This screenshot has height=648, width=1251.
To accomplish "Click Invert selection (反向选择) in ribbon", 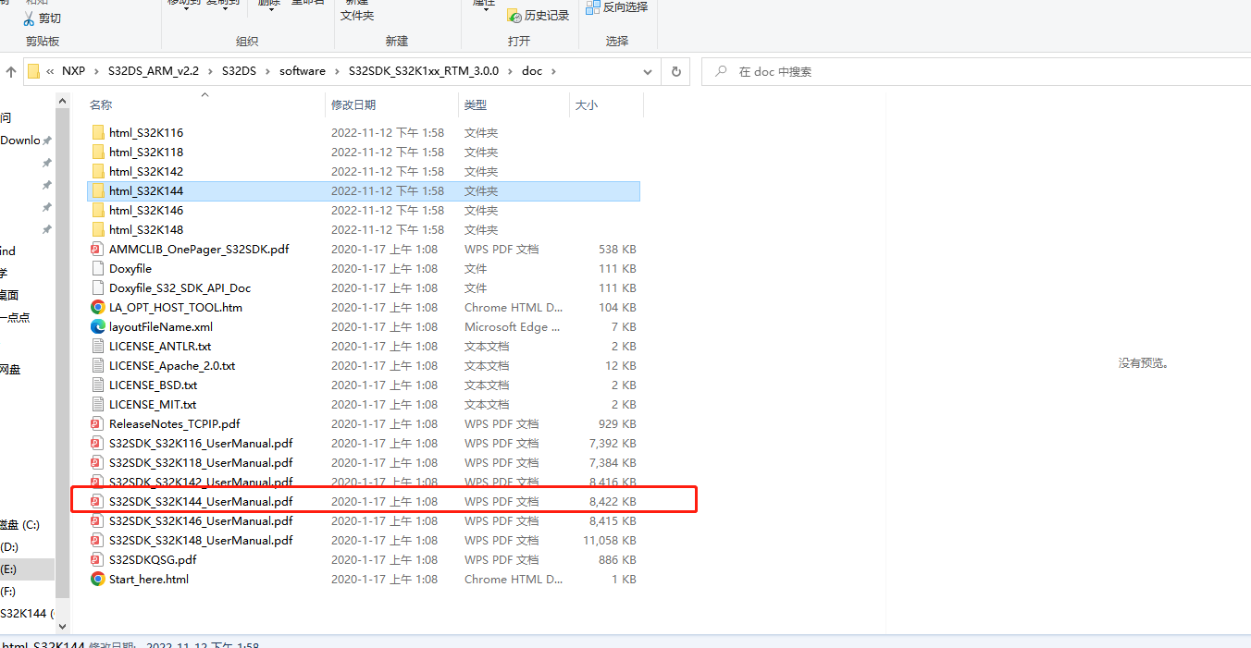I will click(x=617, y=6).
